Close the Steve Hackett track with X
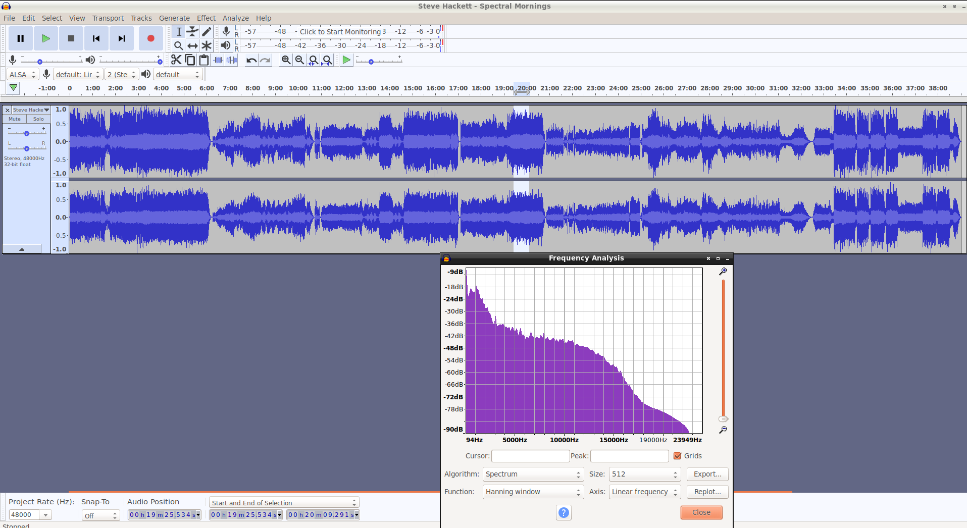Screen dimensions: 967x528 point(8,110)
